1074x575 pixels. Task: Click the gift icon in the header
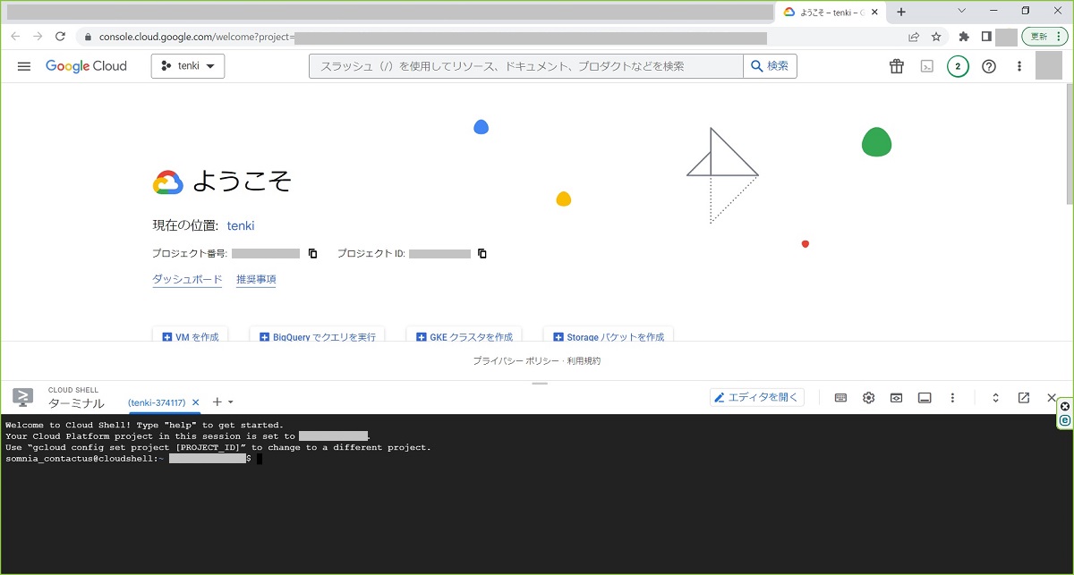point(896,66)
